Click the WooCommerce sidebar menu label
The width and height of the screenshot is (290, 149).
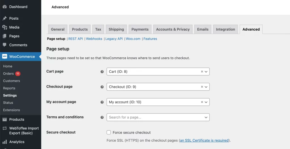[22, 56]
